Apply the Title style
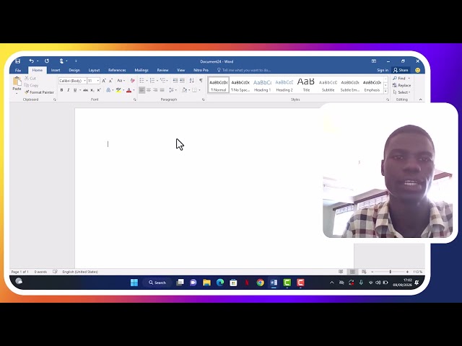This screenshot has width=462, height=346. coord(306,85)
